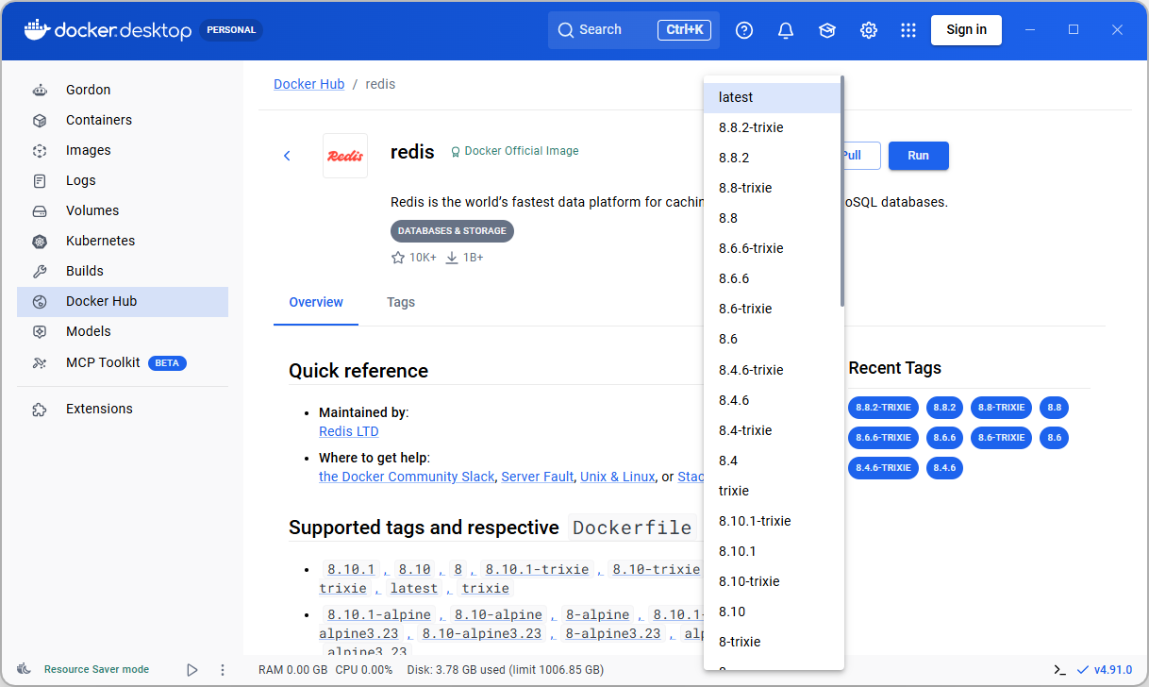Open the apps grid icon
Screen dimensions: 1149x687
pos(908,30)
